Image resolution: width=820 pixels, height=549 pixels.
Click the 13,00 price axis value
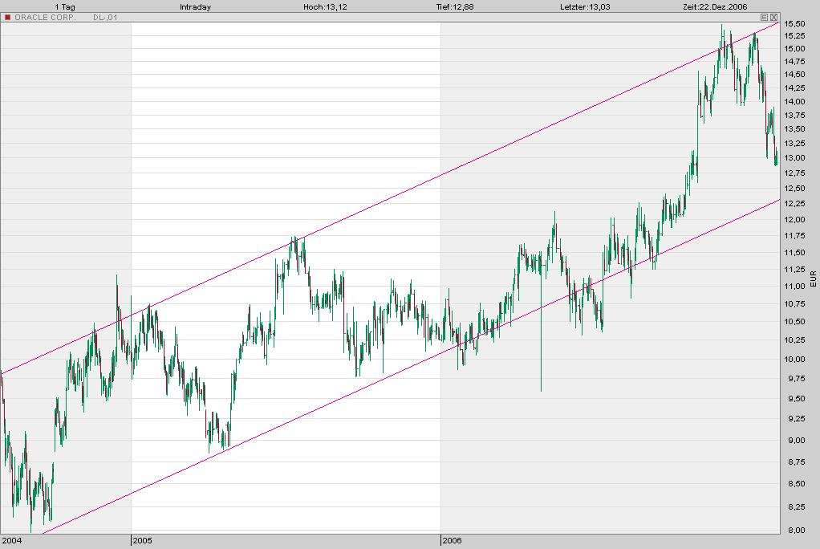(794, 157)
